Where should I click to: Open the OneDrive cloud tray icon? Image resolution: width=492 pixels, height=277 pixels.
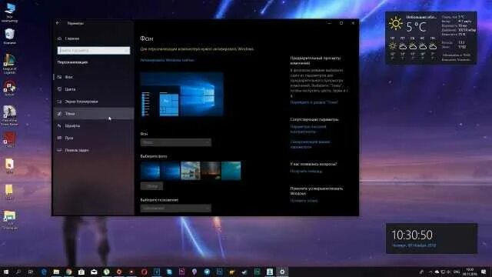[x=437, y=272]
